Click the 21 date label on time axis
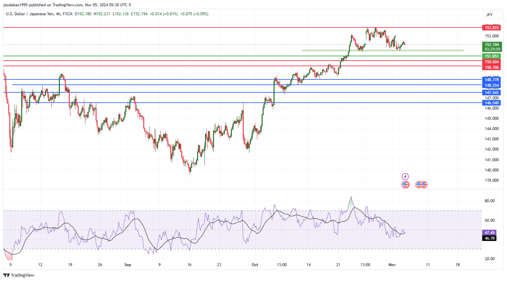 338,265
